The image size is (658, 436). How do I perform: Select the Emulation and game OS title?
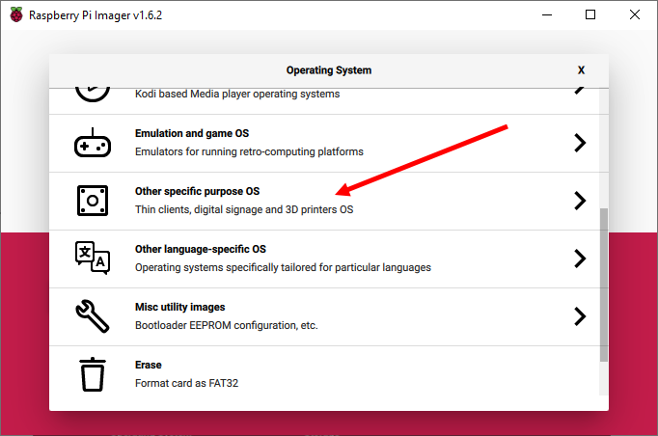192,133
